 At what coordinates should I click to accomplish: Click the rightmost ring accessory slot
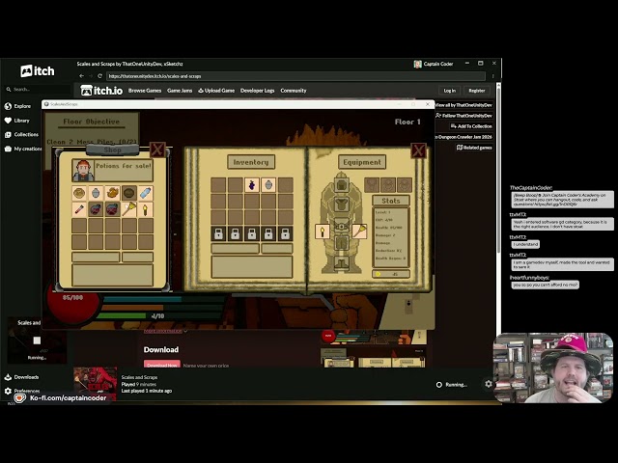[405, 184]
